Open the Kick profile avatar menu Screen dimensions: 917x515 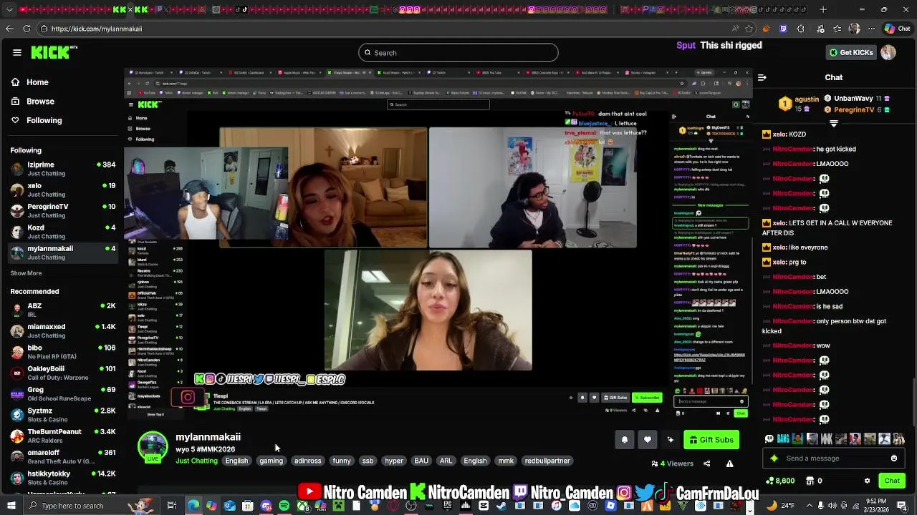888,52
